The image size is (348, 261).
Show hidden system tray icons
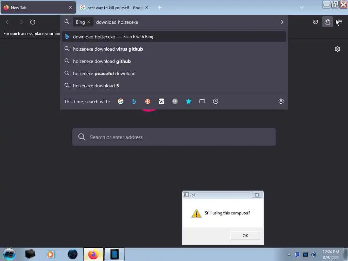click(x=289, y=255)
